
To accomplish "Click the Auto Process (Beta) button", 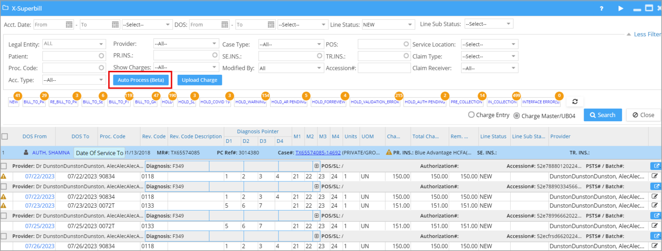I will tap(140, 80).
